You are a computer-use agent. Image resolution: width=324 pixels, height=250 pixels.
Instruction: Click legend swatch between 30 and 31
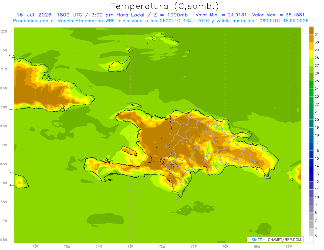311,38
